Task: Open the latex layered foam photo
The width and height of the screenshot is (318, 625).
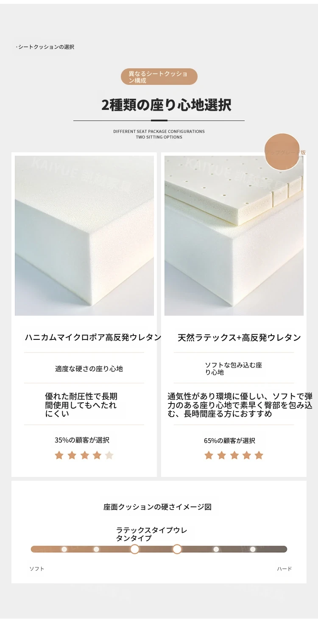Action: (x=234, y=235)
